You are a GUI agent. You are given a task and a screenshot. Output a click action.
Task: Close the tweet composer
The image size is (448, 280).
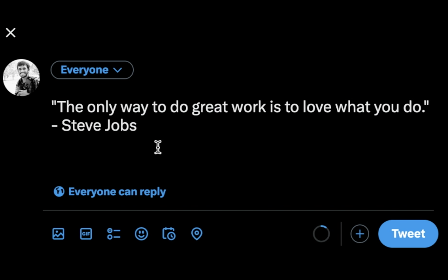10,33
